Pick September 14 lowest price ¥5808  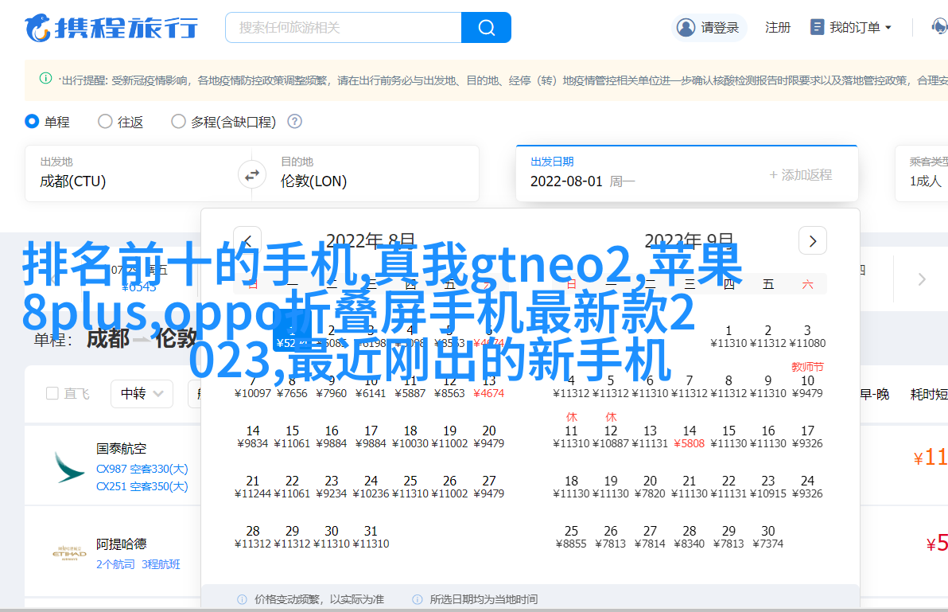[x=690, y=437]
